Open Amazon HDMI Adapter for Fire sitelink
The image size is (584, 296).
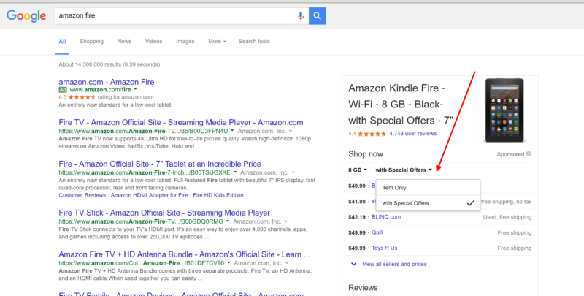coord(150,195)
